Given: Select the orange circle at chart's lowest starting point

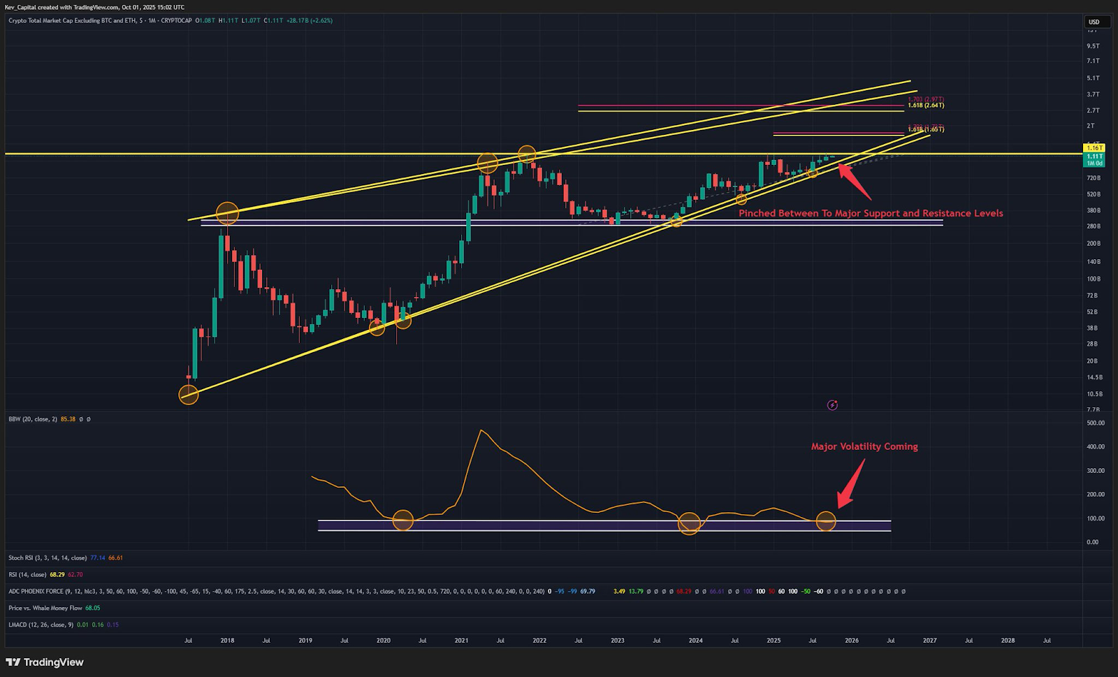Looking at the screenshot, I should coord(189,395).
